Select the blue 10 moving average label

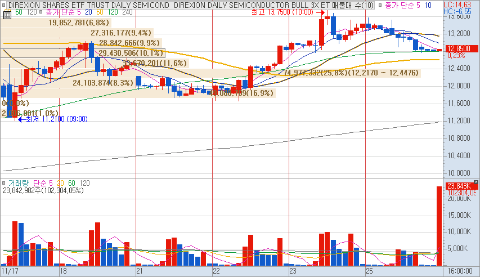point(428,5)
